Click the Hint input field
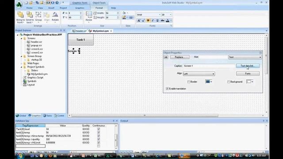The image size is (283, 159). (213, 57)
